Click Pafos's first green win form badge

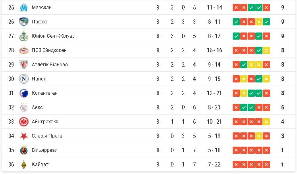[x=236, y=22]
